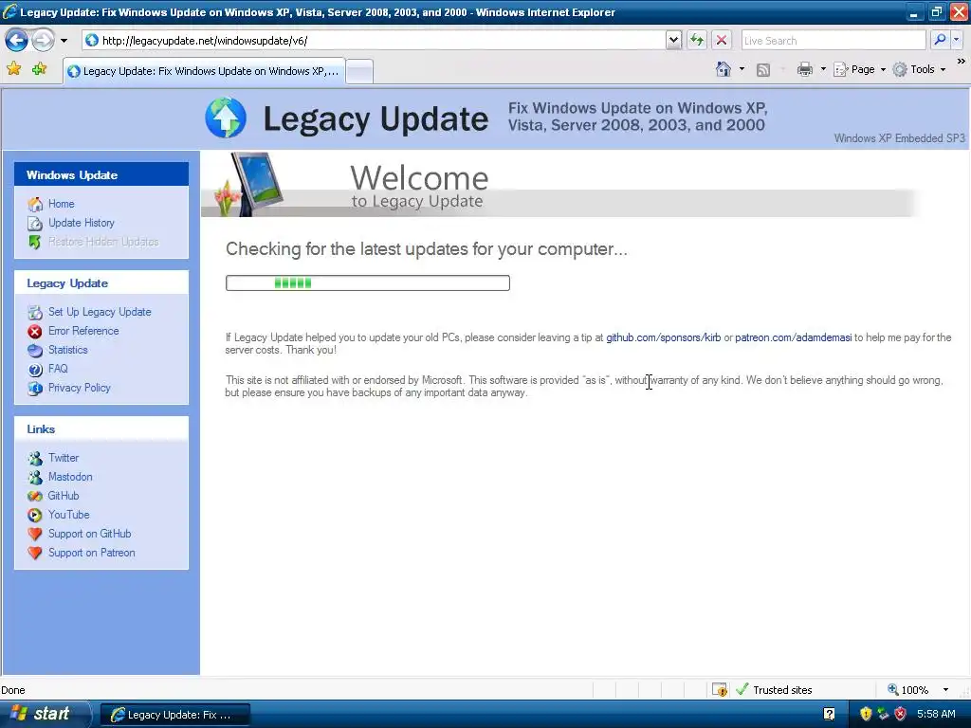The height and width of the screenshot is (728, 971).
Task: Show more toolbar commands chevron
Action: click(x=962, y=62)
